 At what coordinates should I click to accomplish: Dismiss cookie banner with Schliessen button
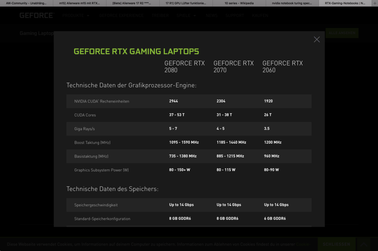(x=336, y=244)
